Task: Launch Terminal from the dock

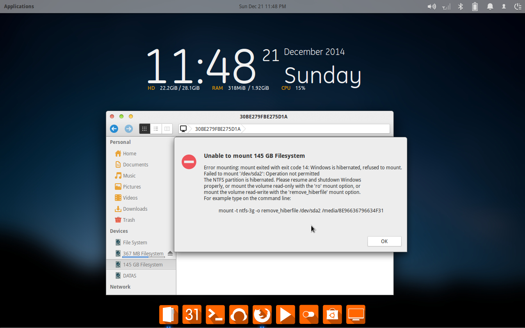Action: point(215,314)
